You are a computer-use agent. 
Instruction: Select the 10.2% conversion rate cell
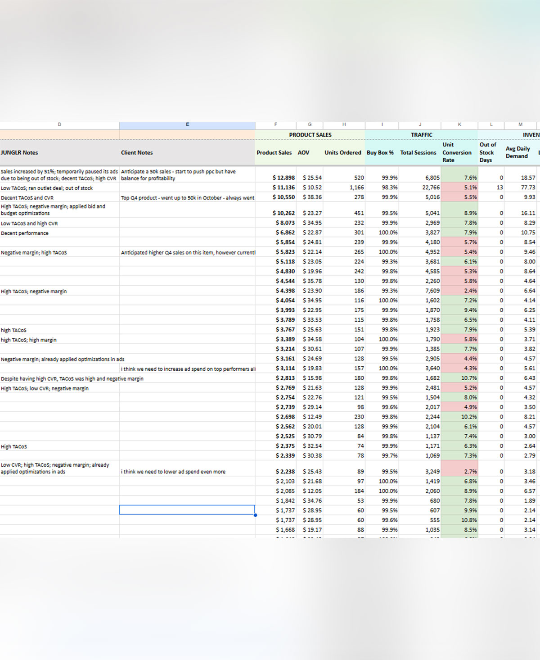point(459,417)
